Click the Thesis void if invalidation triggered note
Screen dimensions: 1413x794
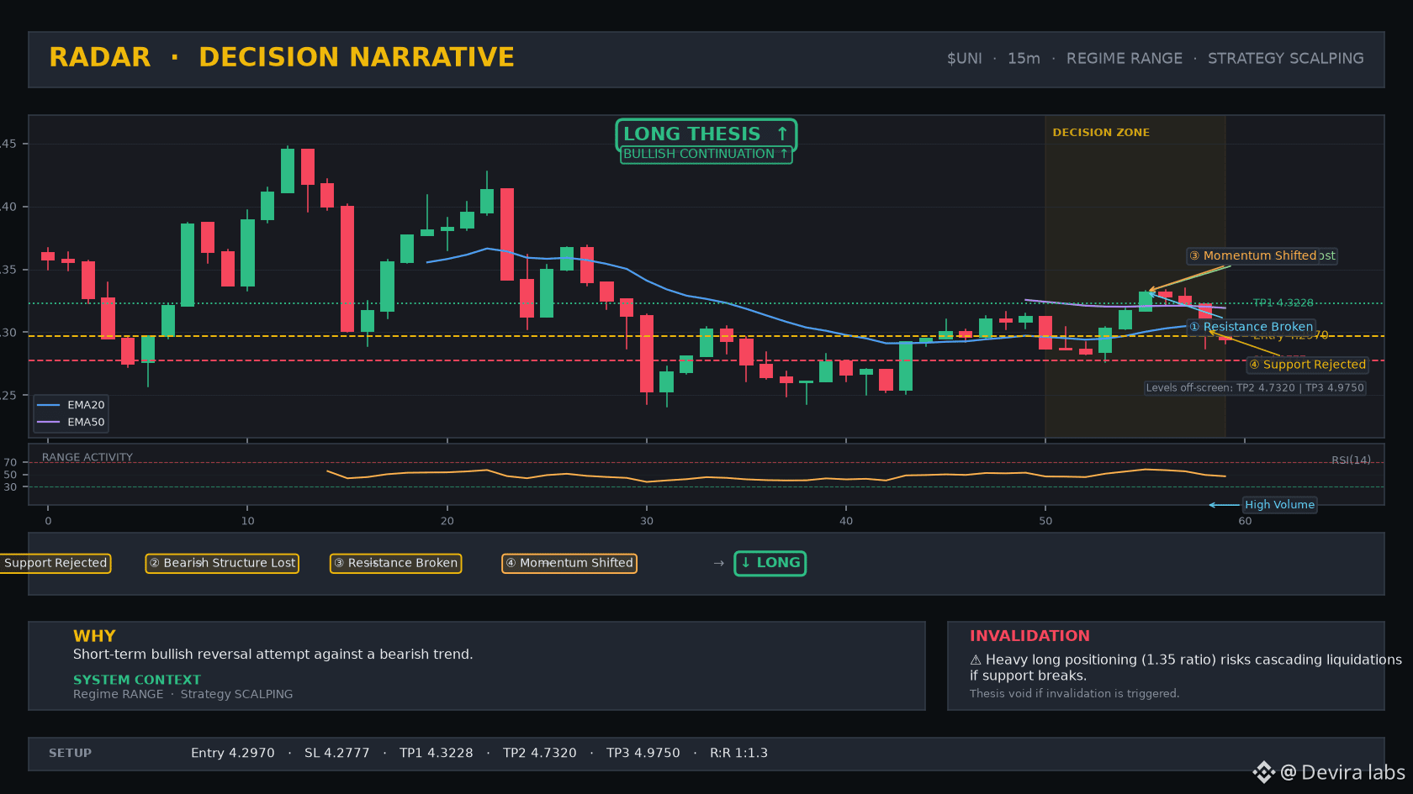pyautogui.click(x=1075, y=694)
